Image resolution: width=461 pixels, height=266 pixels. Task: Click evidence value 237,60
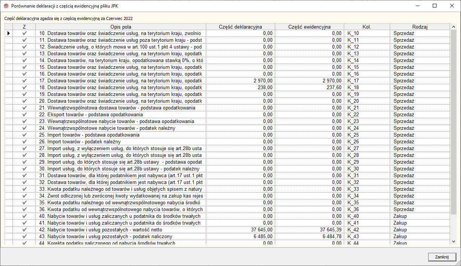click(x=309, y=88)
